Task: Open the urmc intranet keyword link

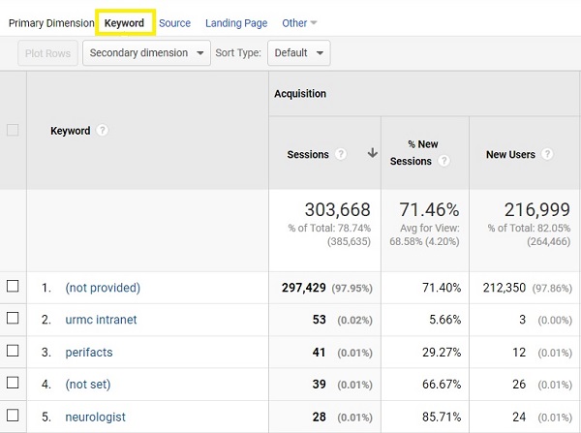Action: 101,320
